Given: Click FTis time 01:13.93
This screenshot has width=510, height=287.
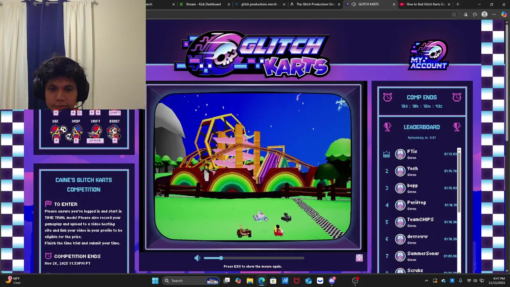Looking at the screenshot, I should coord(450,154).
